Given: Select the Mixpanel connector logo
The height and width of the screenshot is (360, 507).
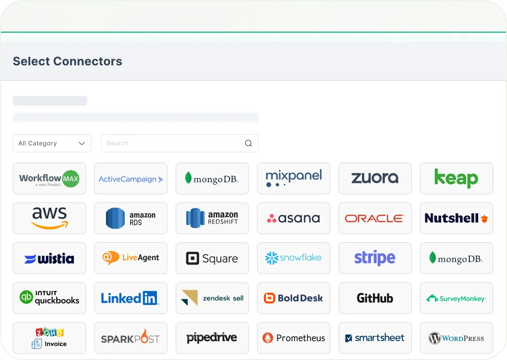Looking at the screenshot, I should [294, 179].
